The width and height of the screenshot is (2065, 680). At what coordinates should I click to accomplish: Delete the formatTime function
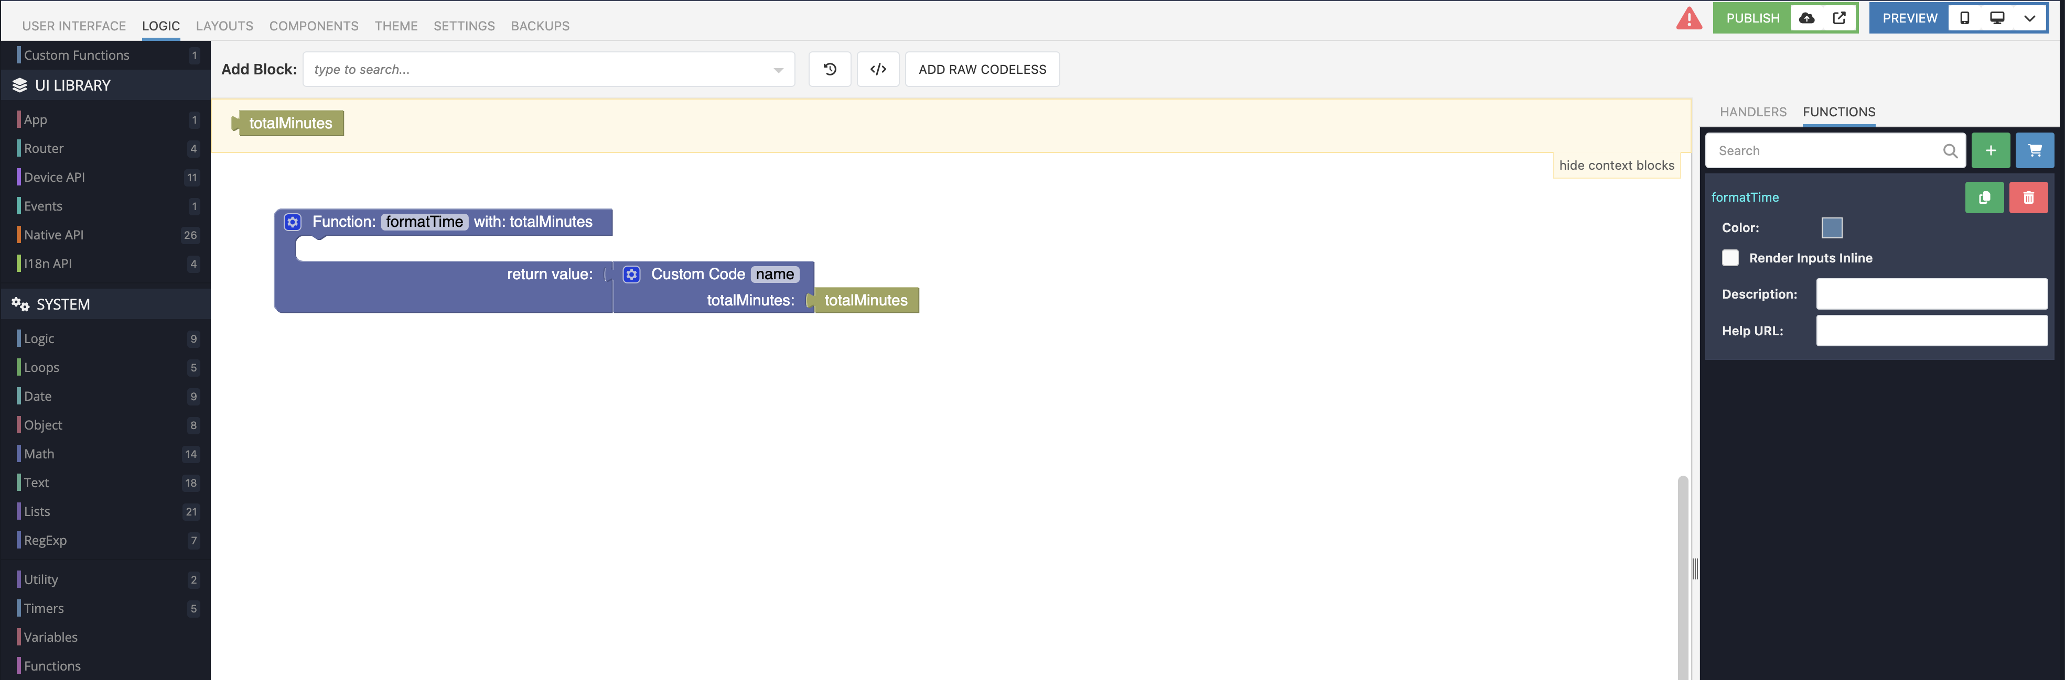pos(2028,198)
